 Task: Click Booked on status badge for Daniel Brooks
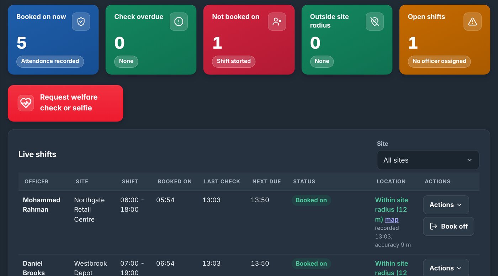coord(311,264)
